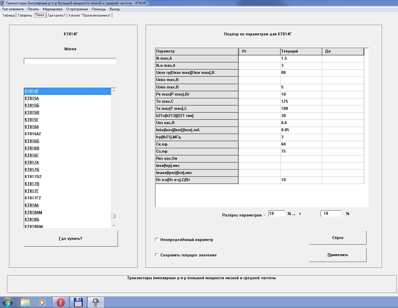Open Каталог Промэлектроника tab
398x308 pixels.
tap(89, 15)
